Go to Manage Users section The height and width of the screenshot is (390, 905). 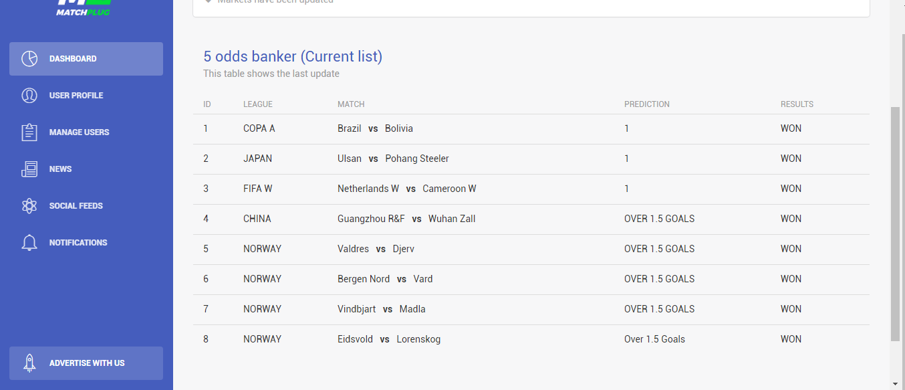[86, 132]
